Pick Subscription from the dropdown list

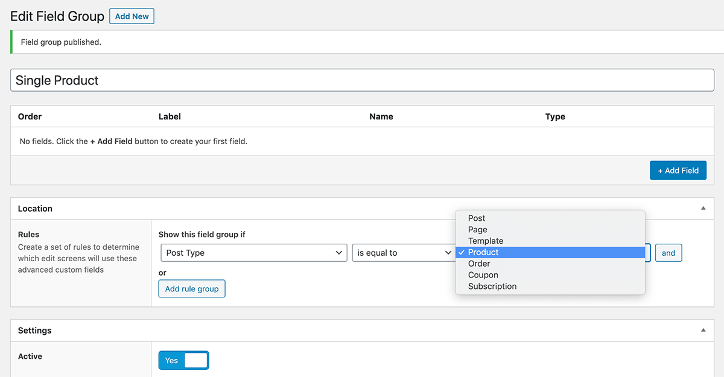[492, 287]
